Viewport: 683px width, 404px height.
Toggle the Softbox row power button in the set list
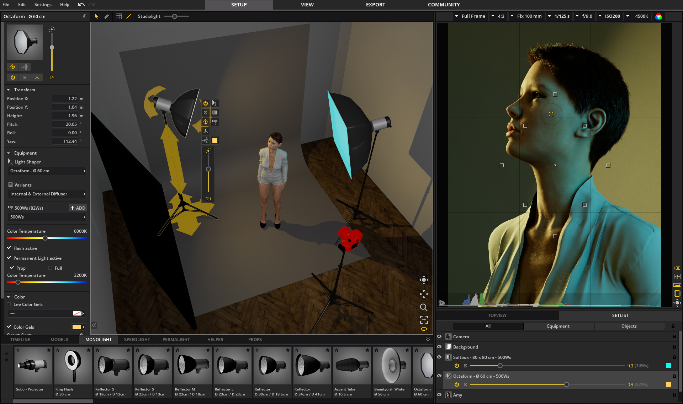click(457, 366)
